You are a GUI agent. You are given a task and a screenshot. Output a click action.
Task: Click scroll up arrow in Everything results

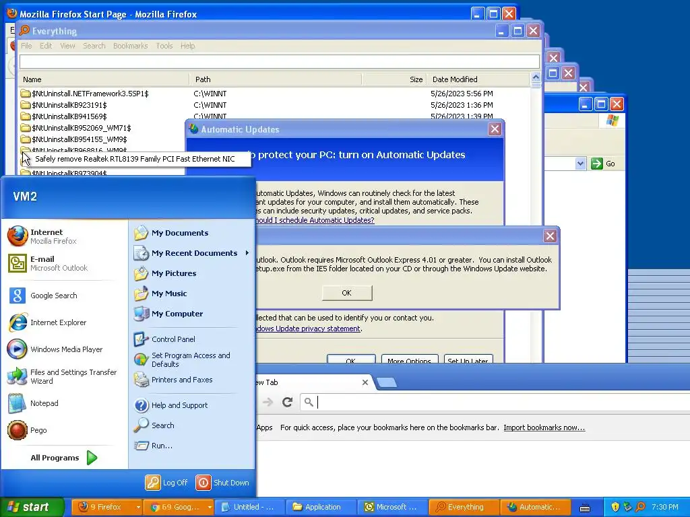[536, 77]
